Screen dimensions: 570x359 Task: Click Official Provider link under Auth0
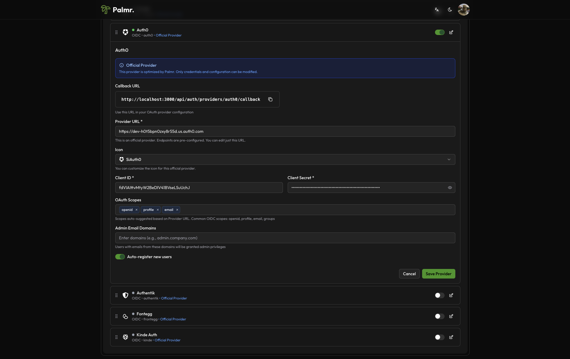[169, 35]
